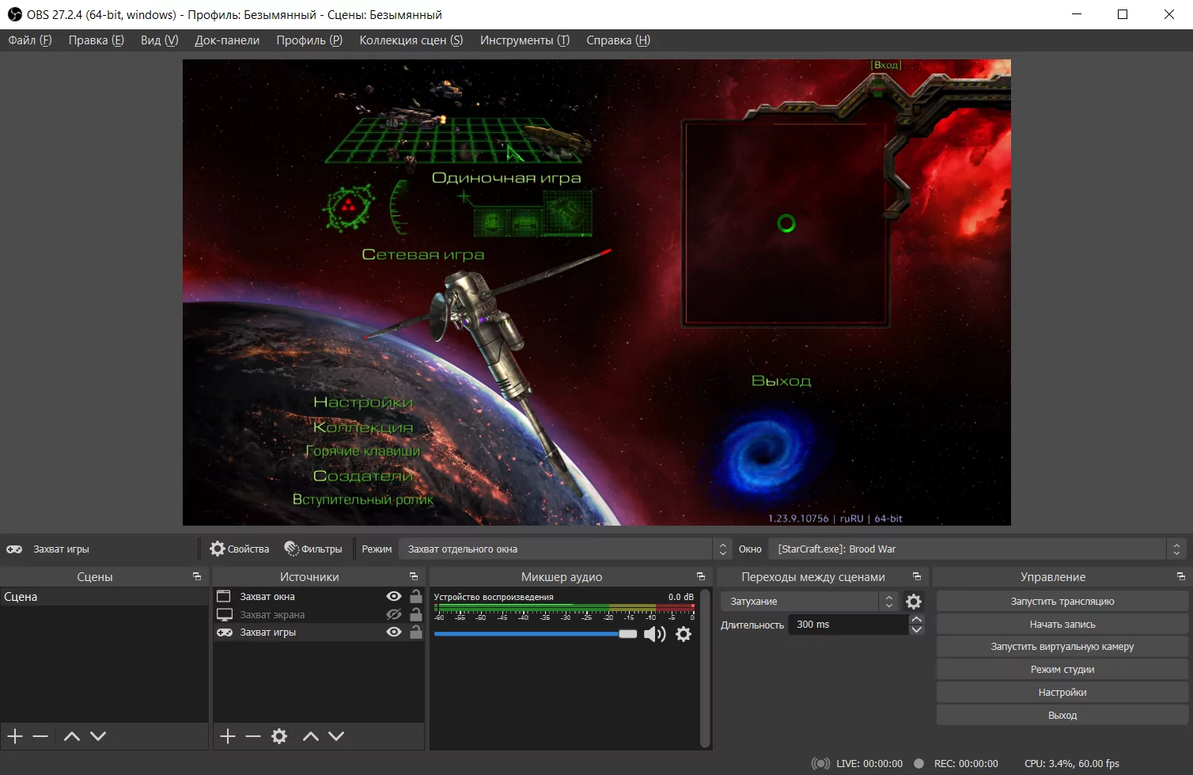Select the Захват окна source row

[x=319, y=596]
